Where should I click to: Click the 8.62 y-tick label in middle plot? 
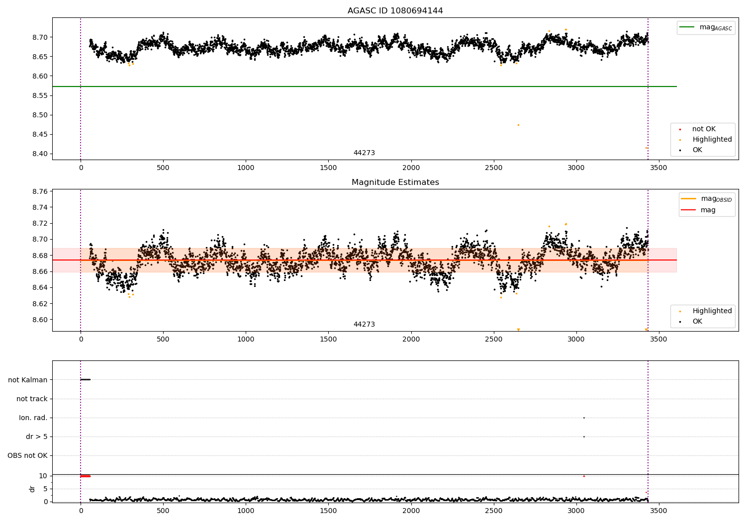tap(40, 304)
